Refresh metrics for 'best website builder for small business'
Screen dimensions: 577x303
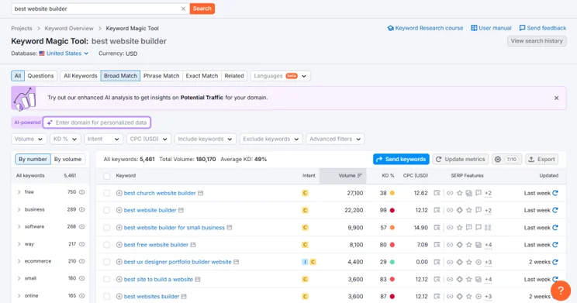coord(555,228)
